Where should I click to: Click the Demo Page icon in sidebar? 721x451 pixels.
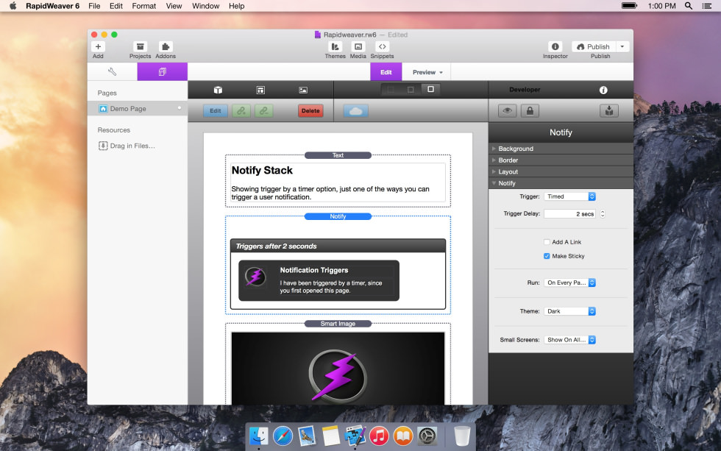[x=103, y=109]
